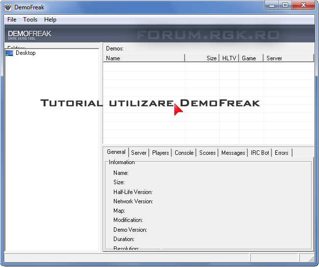Sort demos by Name column
Viewport: 319px width, 267px height.
[144, 58]
